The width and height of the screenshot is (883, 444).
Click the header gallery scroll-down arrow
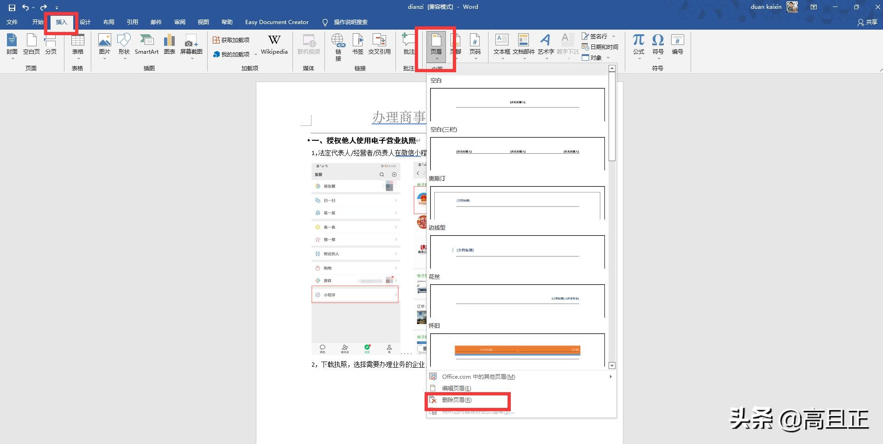click(612, 365)
